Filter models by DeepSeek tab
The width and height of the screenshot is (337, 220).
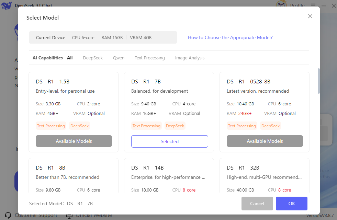pos(93,58)
